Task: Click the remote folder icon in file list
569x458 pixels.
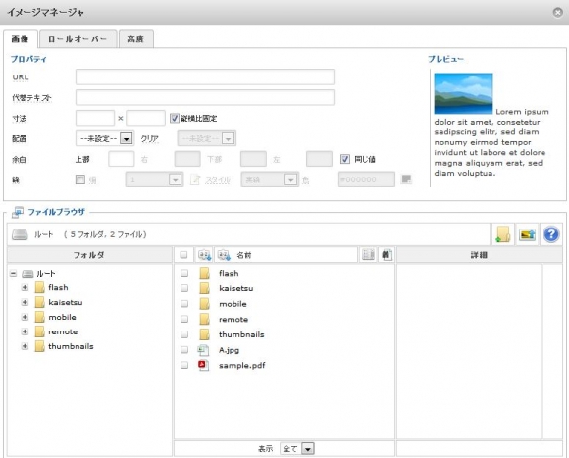Action: [x=205, y=319]
